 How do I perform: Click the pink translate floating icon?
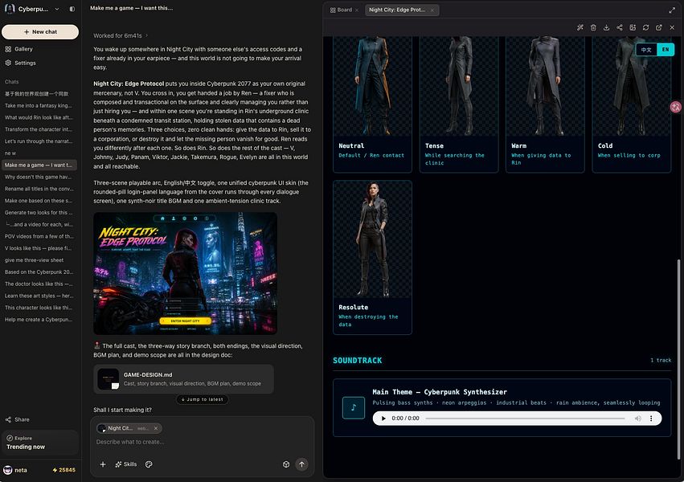(x=676, y=107)
